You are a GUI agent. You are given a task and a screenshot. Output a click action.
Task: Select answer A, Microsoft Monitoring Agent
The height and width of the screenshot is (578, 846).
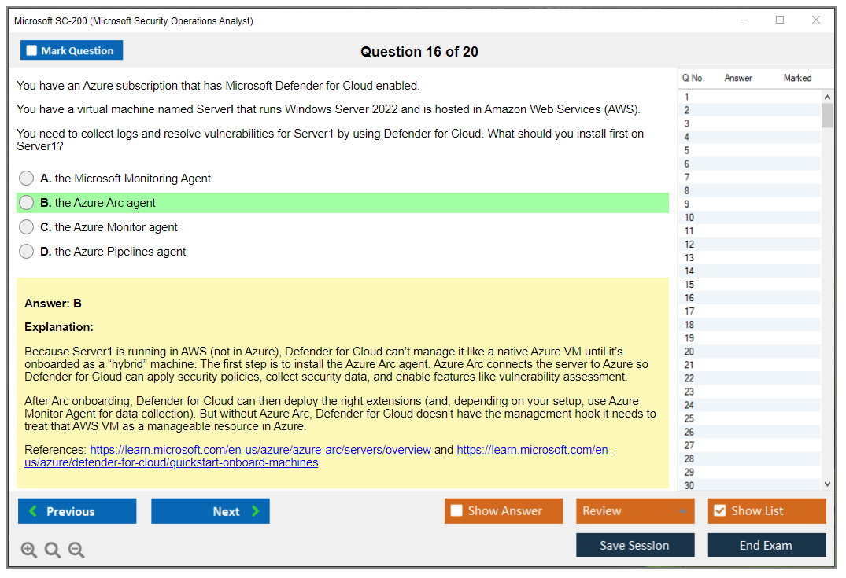click(x=26, y=178)
